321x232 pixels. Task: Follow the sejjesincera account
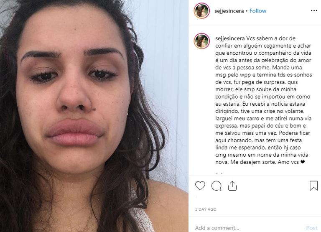point(258,11)
